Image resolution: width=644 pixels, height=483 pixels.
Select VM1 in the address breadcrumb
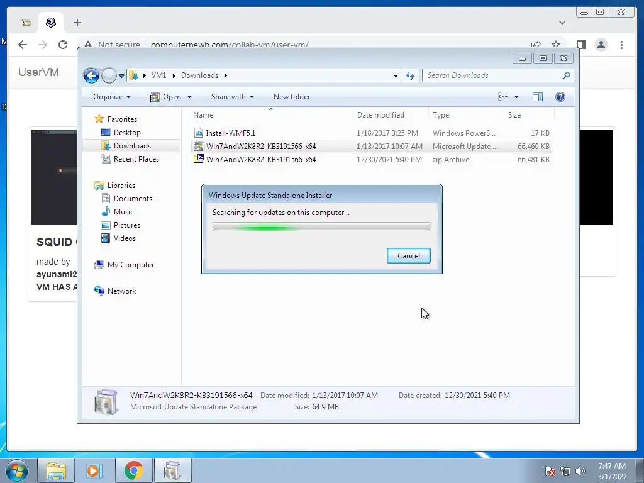pos(158,75)
